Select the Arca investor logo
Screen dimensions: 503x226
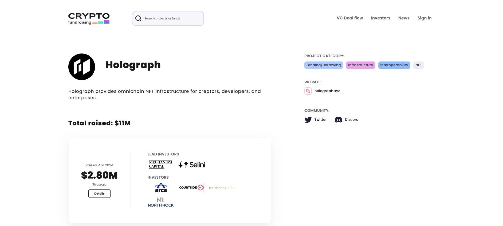coord(161,188)
